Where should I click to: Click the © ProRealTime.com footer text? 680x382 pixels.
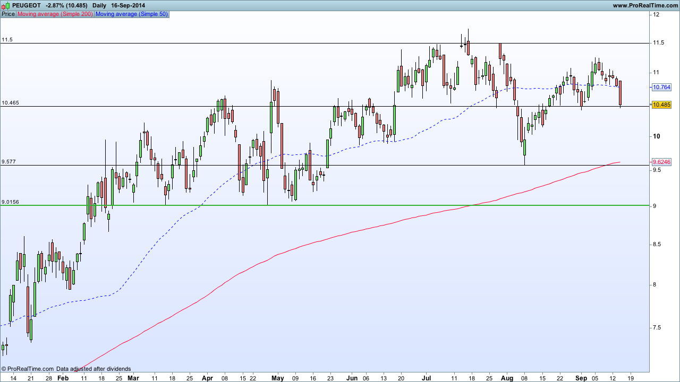(x=28, y=369)
